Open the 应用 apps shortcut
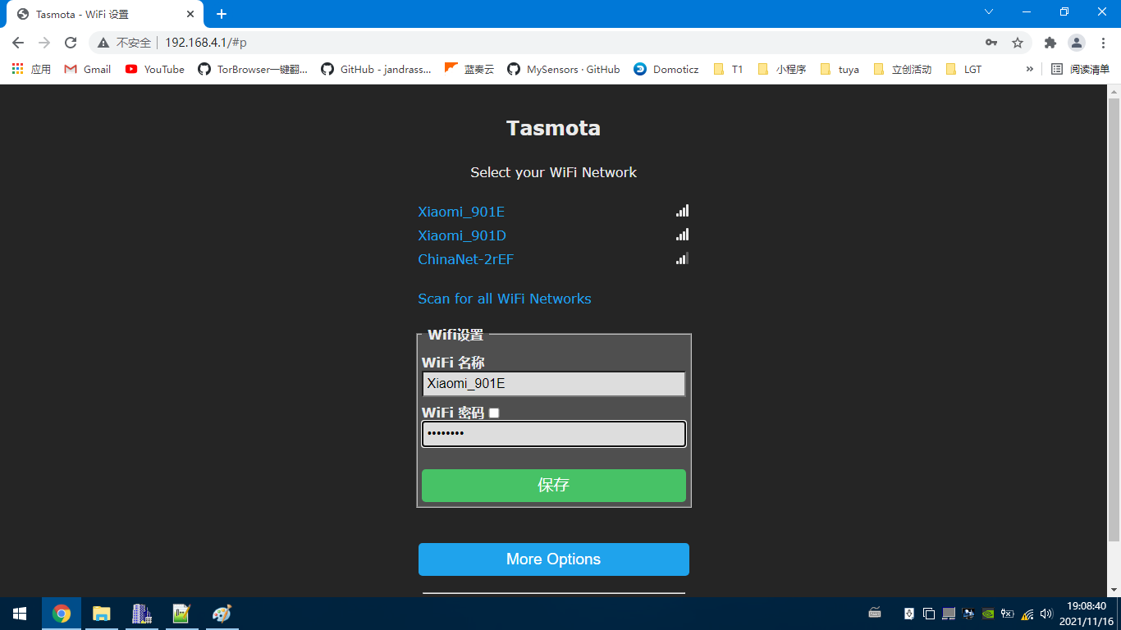The width and height of the screenshot is (1121, 630). (x=31, y=69)
